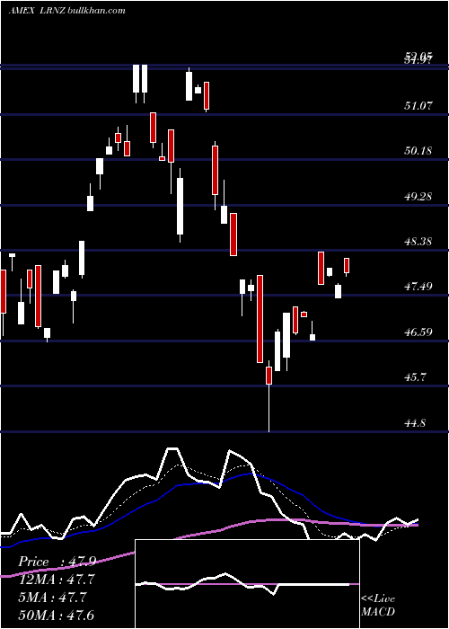The width and height of the screenshot is (449, 629).
Task: Click the 49.28 price level label
Action: [x=419, y=197]
